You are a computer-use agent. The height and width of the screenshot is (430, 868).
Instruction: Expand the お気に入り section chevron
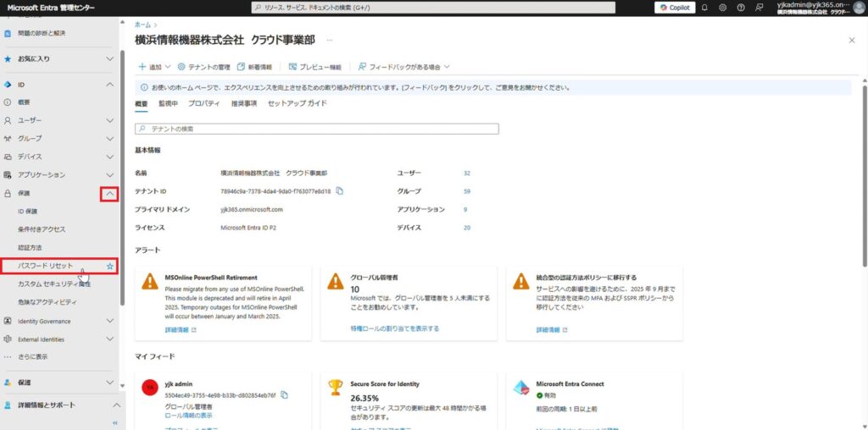(x=109, y=58)
